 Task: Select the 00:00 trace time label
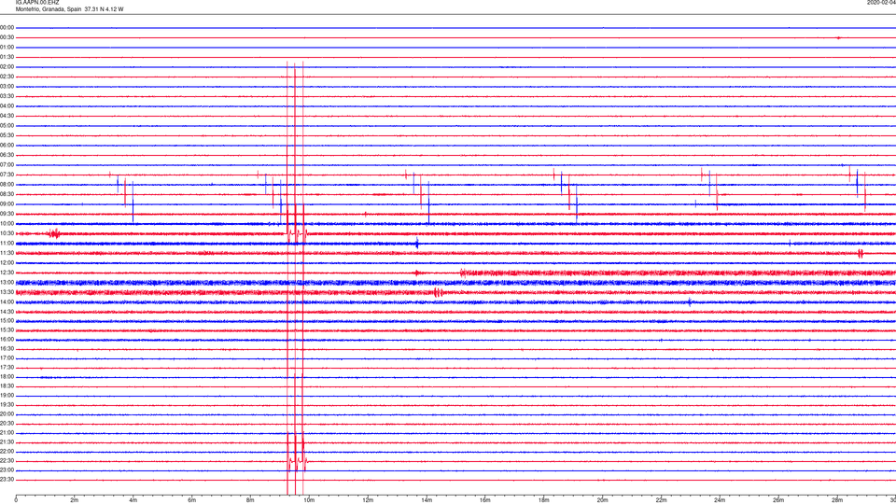pos(7,27)
